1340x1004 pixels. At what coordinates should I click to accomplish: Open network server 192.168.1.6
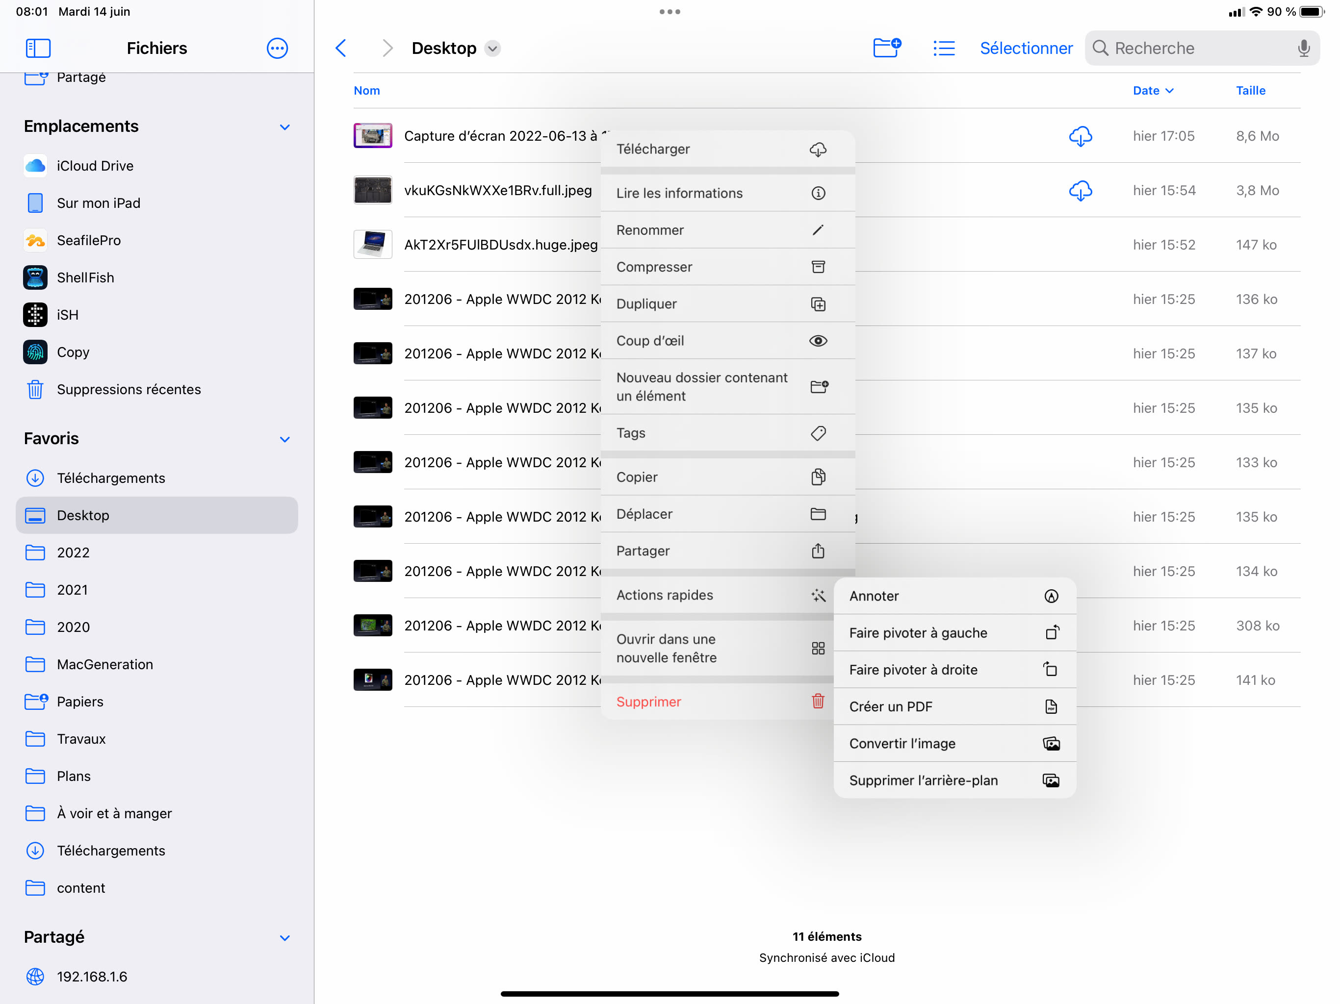(157, 976)
